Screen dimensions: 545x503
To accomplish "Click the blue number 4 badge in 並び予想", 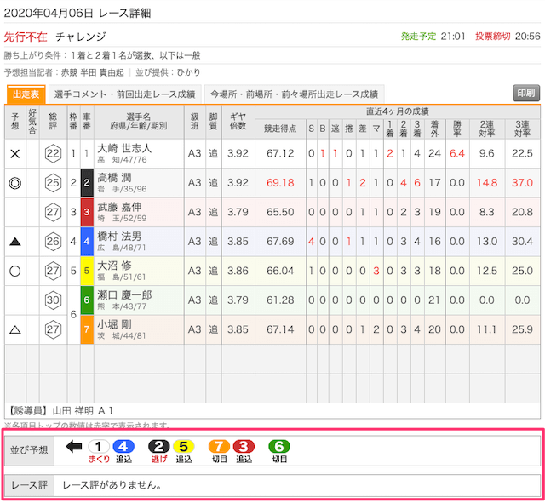I will click(x=123, y=446).
